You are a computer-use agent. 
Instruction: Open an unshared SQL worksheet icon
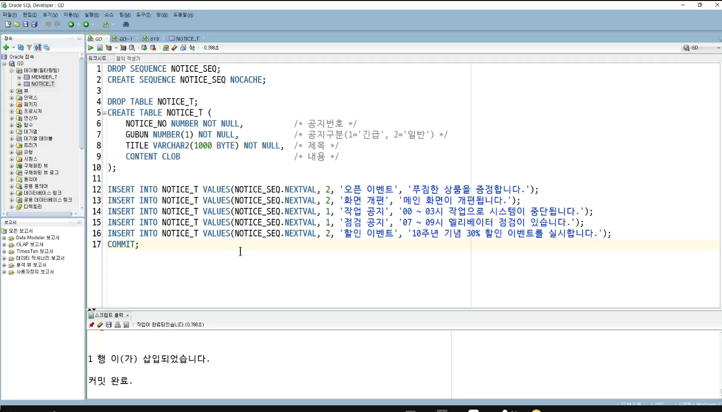pyautogui.click(x=166, y=48)
